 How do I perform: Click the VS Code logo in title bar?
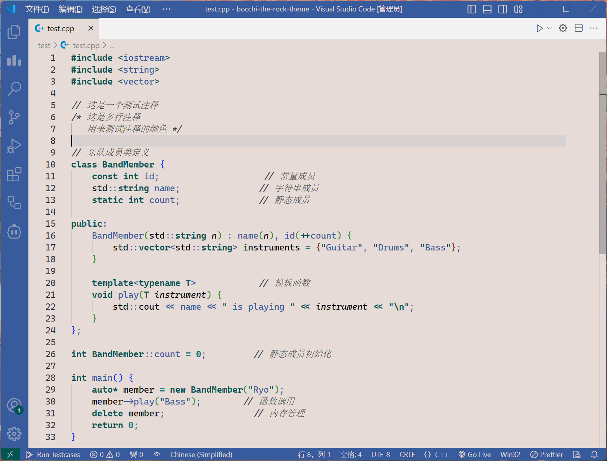click(x=11, y=9)
